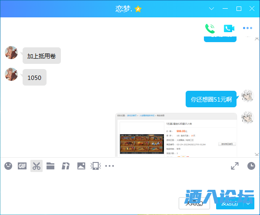Open the GIF sticker panel
This screenshot has height=215, width=260.
(x=22, y=166)
